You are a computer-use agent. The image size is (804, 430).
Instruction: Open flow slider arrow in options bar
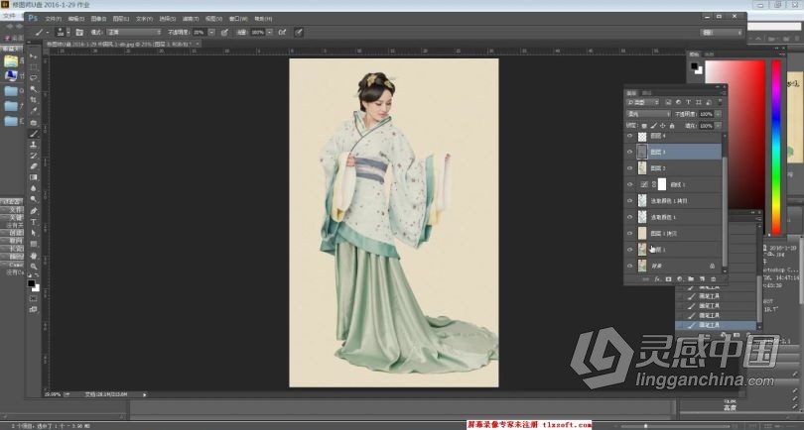(x=270, y=33)
